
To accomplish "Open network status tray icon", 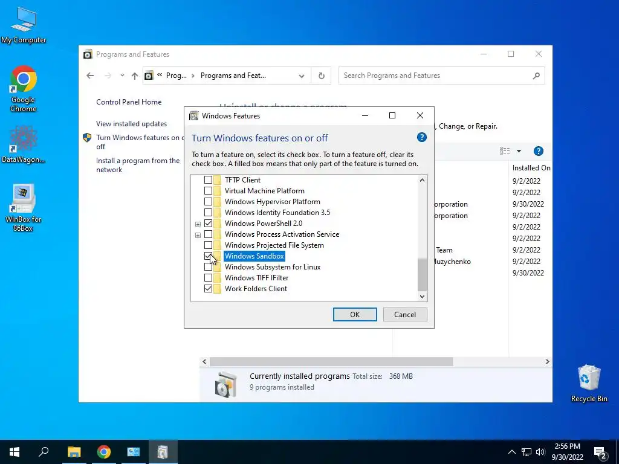I will click(527, 452).
